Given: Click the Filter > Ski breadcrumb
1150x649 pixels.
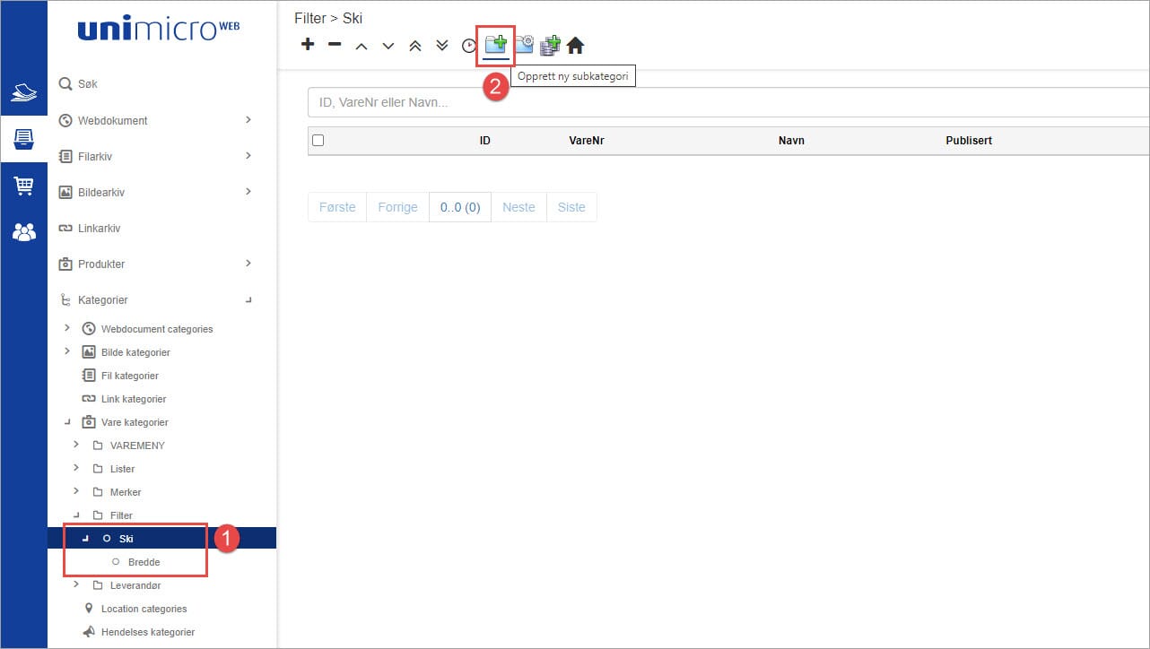Looking at the screenshot, I should (328, 18).
